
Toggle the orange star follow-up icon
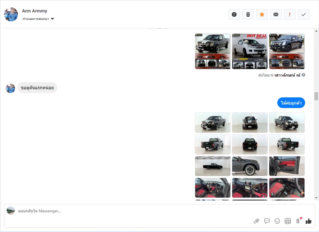click(262, 14)
